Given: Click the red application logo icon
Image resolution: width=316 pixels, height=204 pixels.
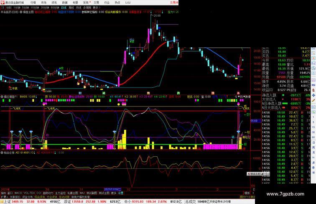Looking at the screenshot, I should pos(2,3).
